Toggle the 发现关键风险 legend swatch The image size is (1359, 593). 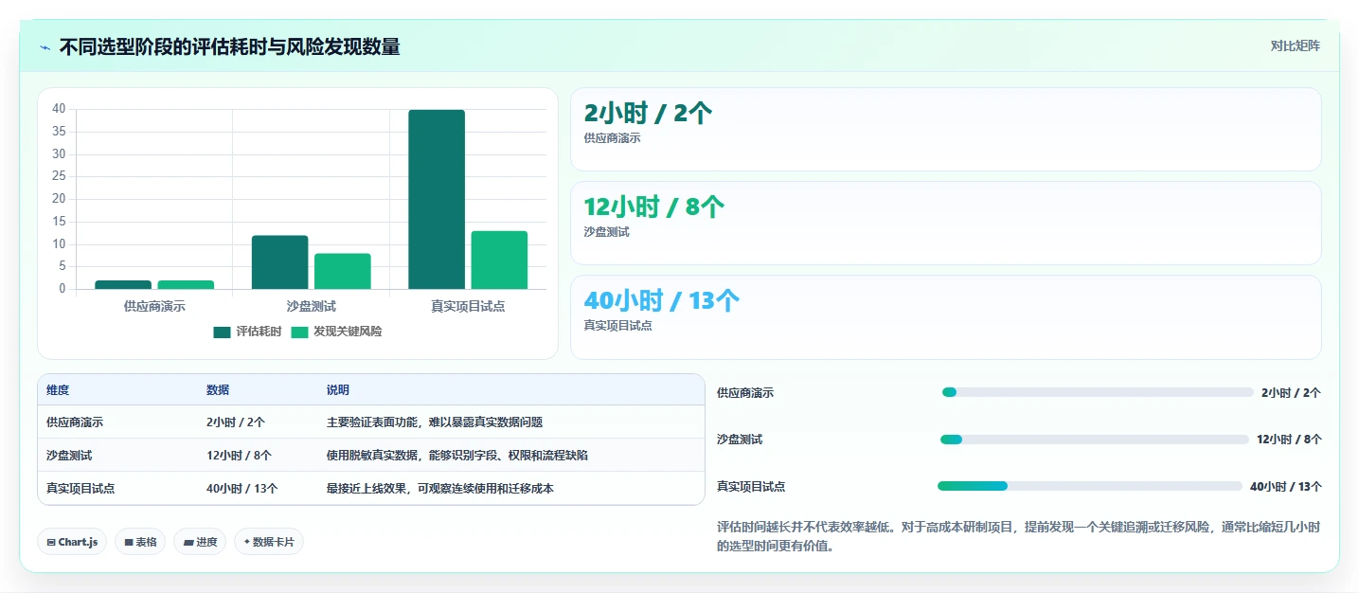pyautogui.click(x=299, y=332)
